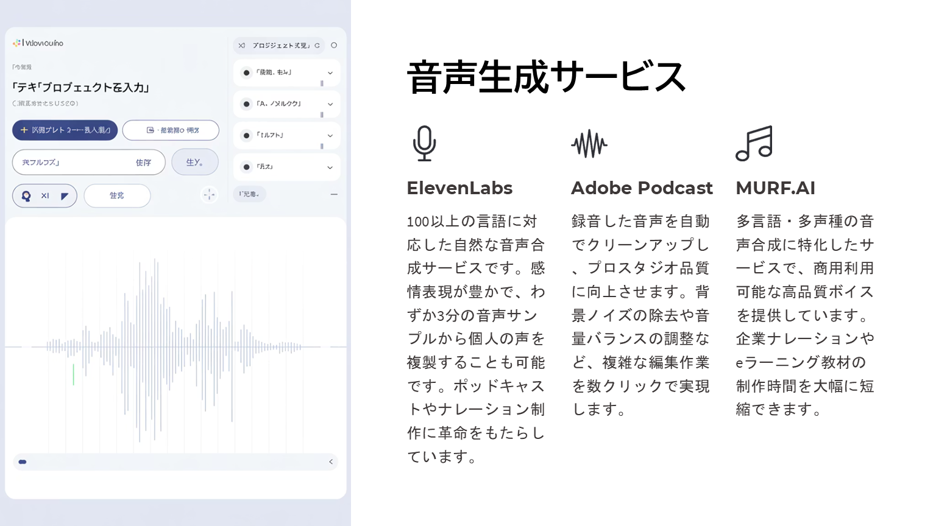Screen dimensions: 936x526
Task: Click the dark blue scrollbar thumb under the waveform
Action: coord(23,462)
